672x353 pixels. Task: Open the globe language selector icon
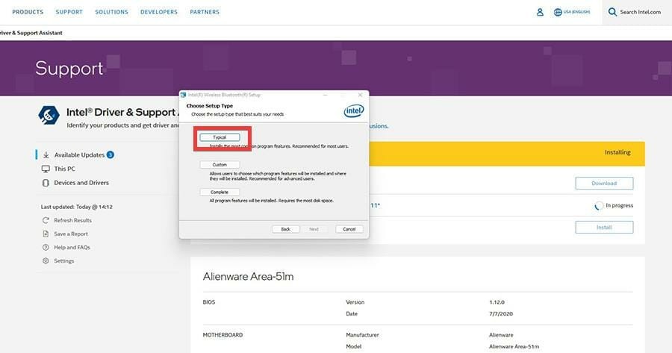click(558, 12)
